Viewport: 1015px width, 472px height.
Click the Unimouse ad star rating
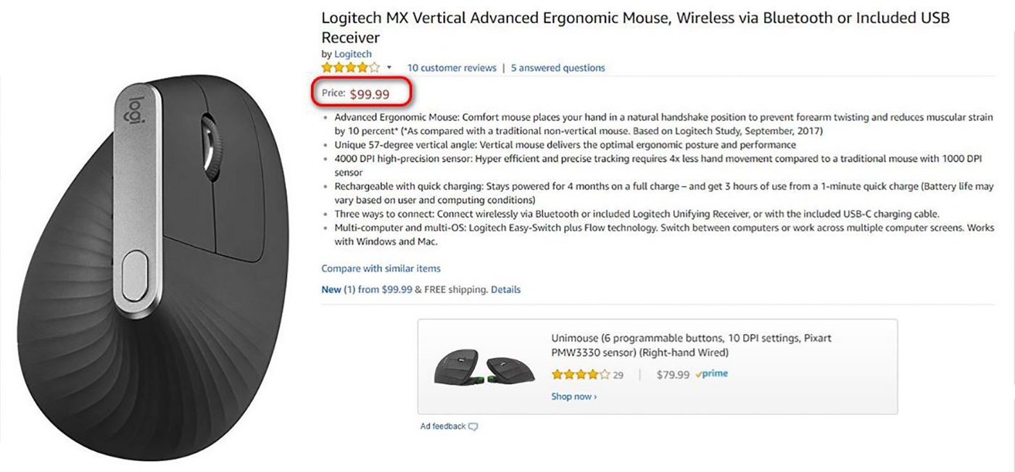580,375
